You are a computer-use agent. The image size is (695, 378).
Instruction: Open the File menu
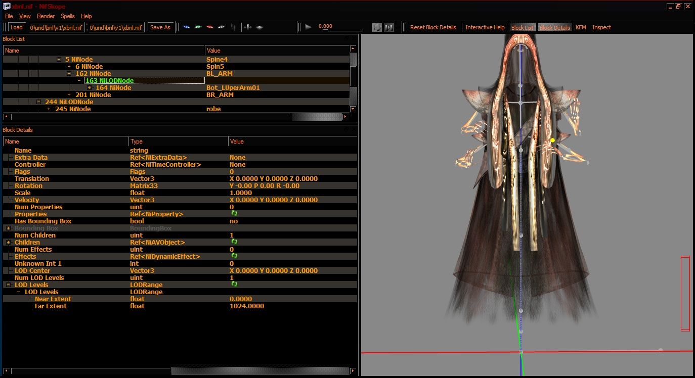(9, 16)
